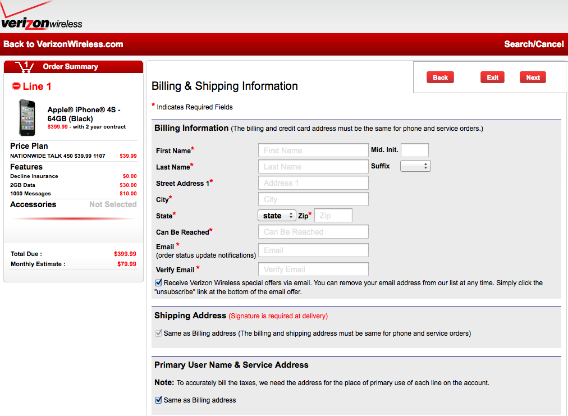Click the Street Address 1 label

point(182,184)
